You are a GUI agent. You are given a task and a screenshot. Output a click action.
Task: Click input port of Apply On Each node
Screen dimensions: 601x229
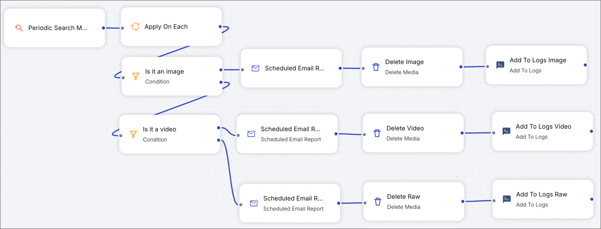(x=122, y=28)
